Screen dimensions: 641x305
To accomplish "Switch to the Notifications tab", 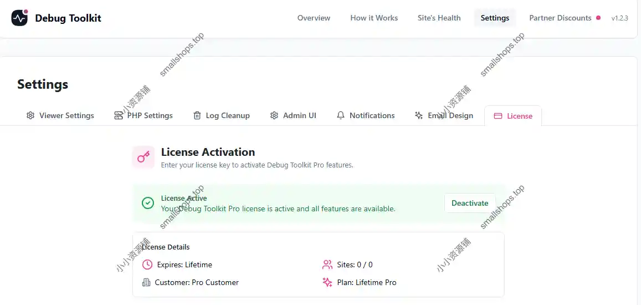I will pos(366,115).
